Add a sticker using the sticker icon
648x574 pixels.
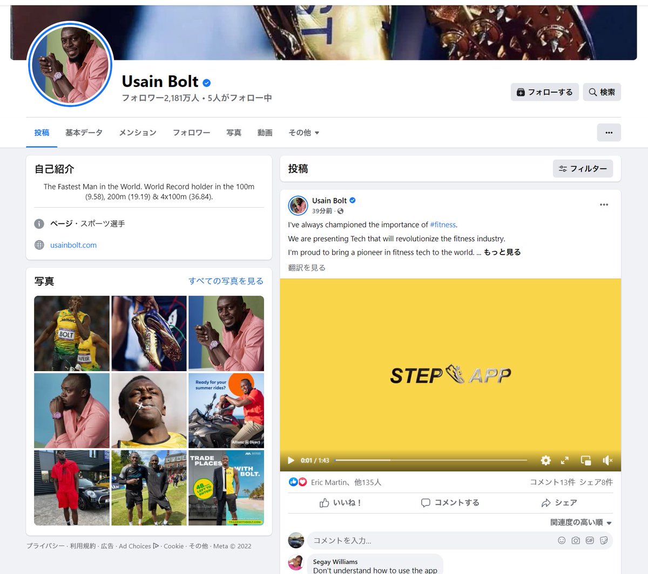604,541
